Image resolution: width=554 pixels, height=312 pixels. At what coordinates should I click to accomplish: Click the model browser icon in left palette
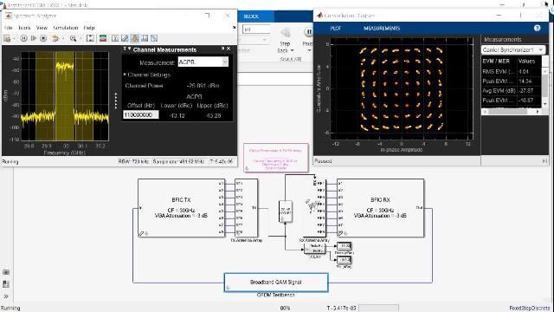6,272
